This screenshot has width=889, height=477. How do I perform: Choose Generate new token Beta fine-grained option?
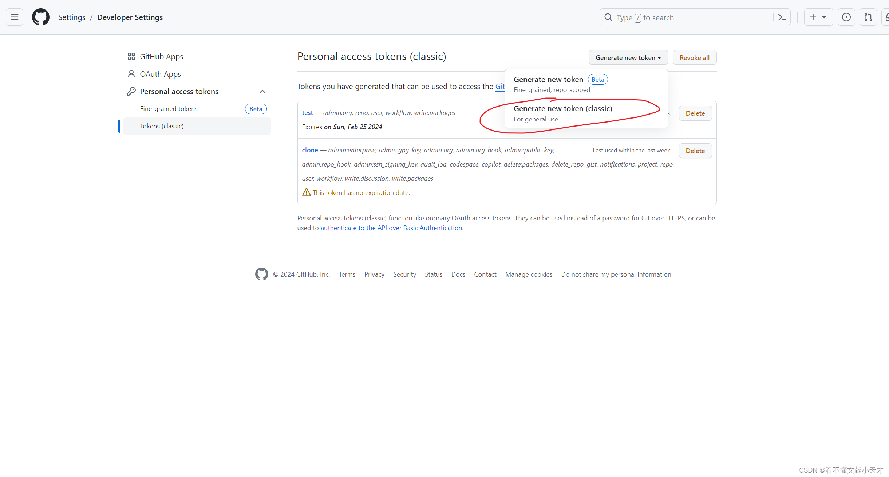[x=548, y=80]
